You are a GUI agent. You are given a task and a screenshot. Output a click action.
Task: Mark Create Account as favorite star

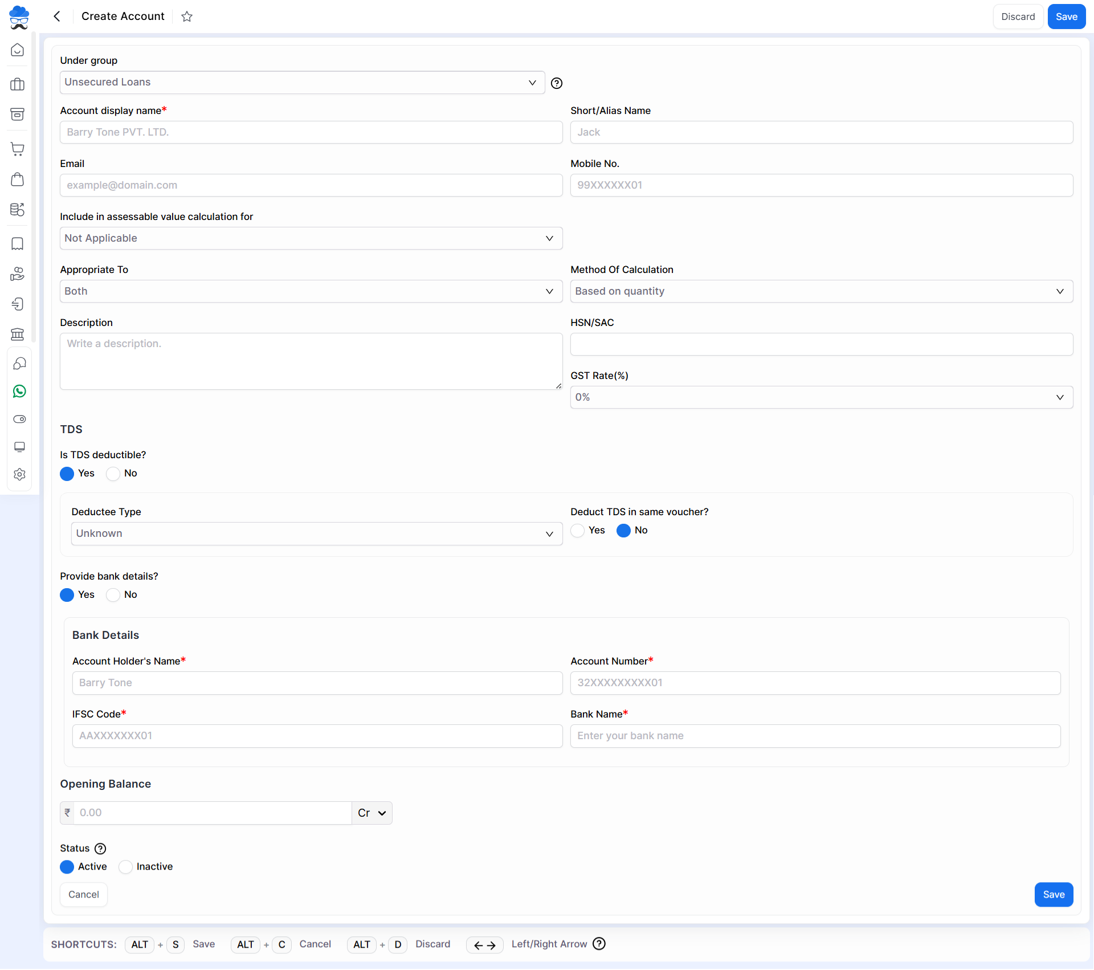(187, 17)
